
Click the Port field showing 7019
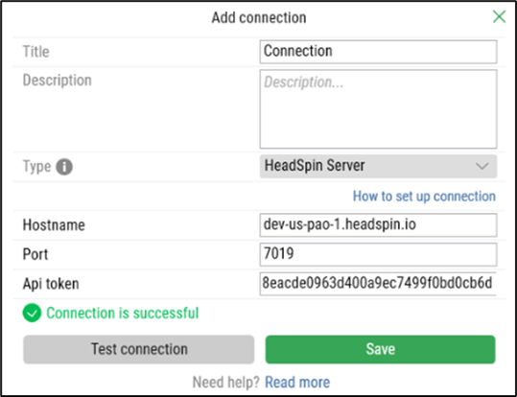coord(378,254)
